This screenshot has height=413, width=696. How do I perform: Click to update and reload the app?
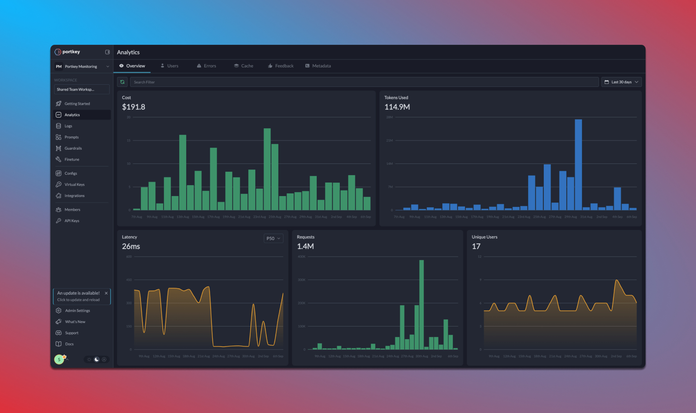point(78,300)
